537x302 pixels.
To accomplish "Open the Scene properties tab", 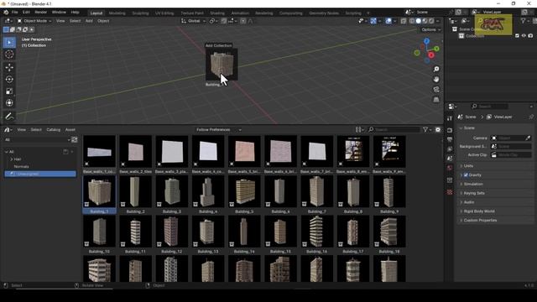I will 450,159.
